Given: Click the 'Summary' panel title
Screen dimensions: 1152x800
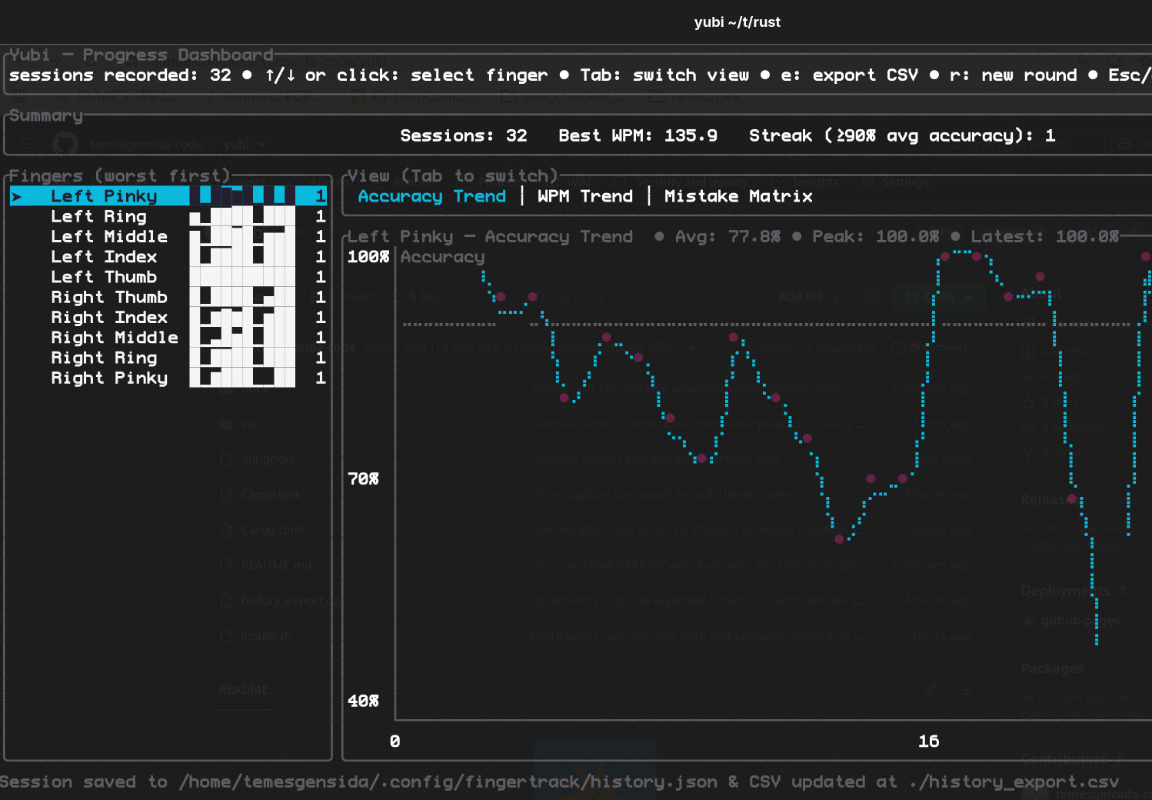Looking at the screenshot, I should (46, 115).
